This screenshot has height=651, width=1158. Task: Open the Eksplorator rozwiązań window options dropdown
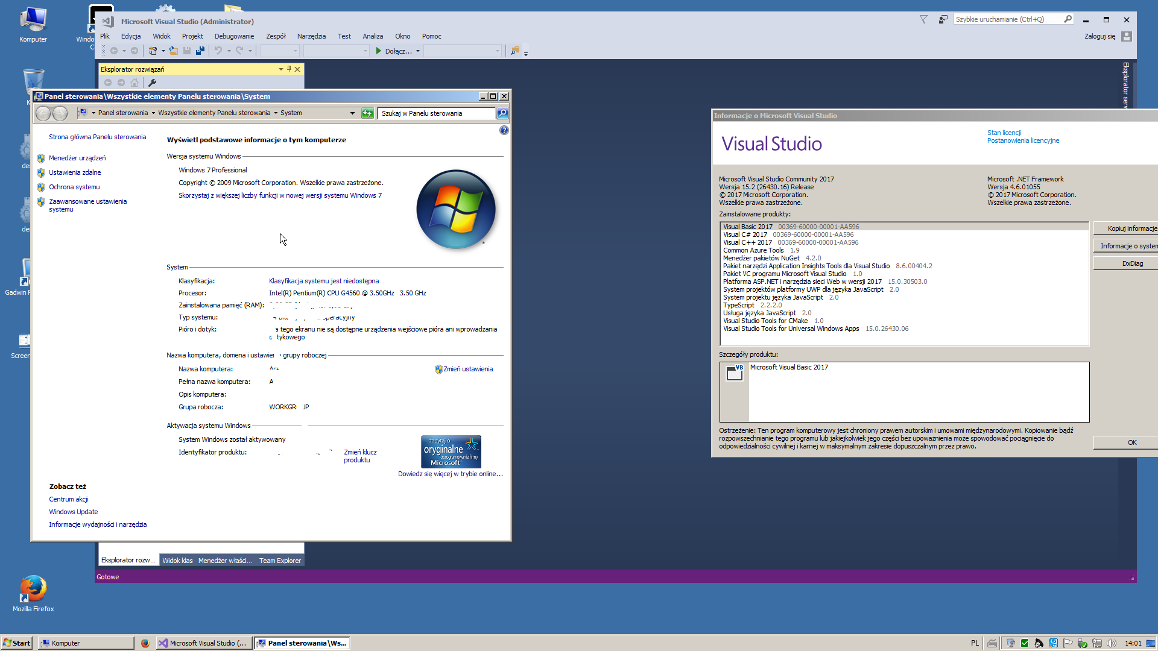tap(280, 69)
